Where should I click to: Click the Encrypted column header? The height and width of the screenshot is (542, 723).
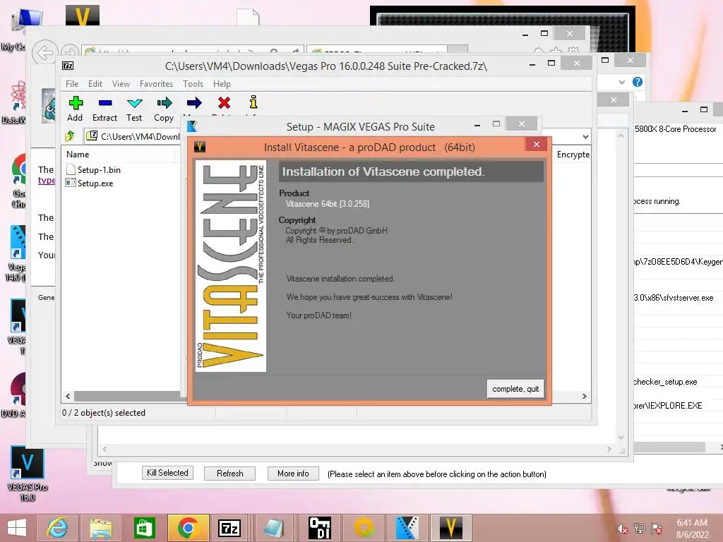point(573,155)
